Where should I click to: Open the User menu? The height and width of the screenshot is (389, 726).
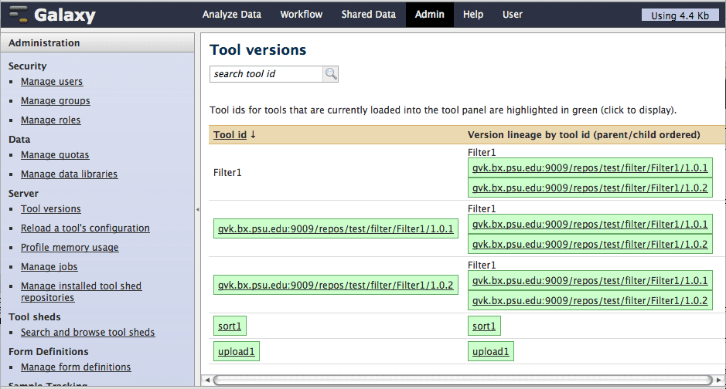(x=513, y=15)
